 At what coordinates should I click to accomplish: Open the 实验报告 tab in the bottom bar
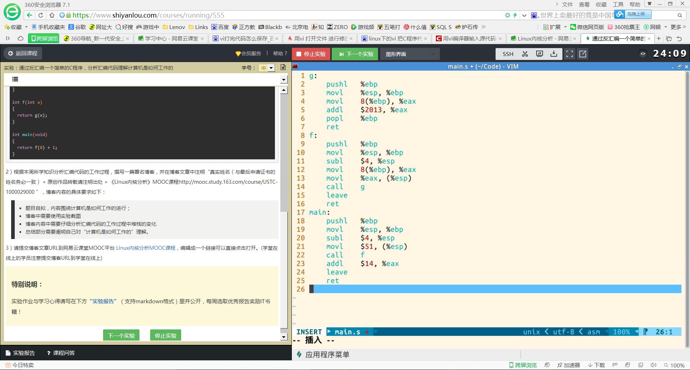point(20,353)
